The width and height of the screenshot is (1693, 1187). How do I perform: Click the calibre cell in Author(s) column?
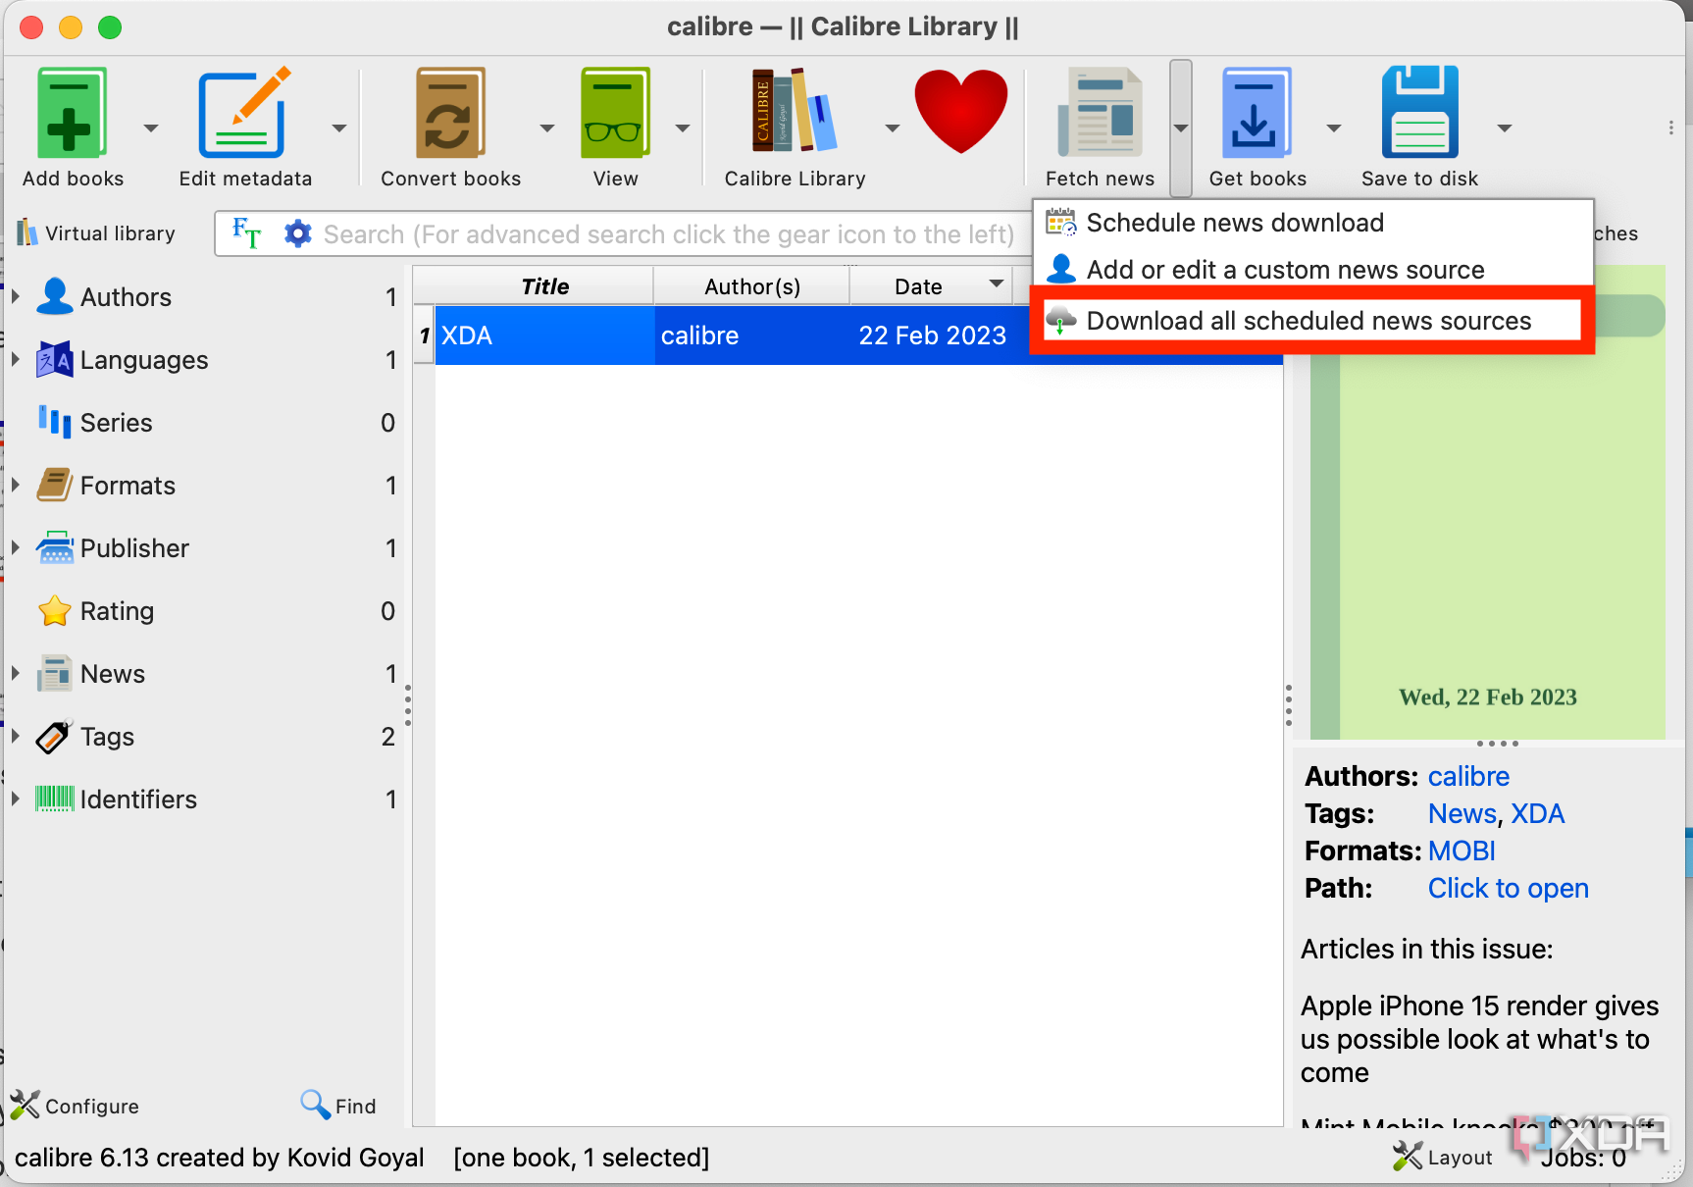coord(751,335)
